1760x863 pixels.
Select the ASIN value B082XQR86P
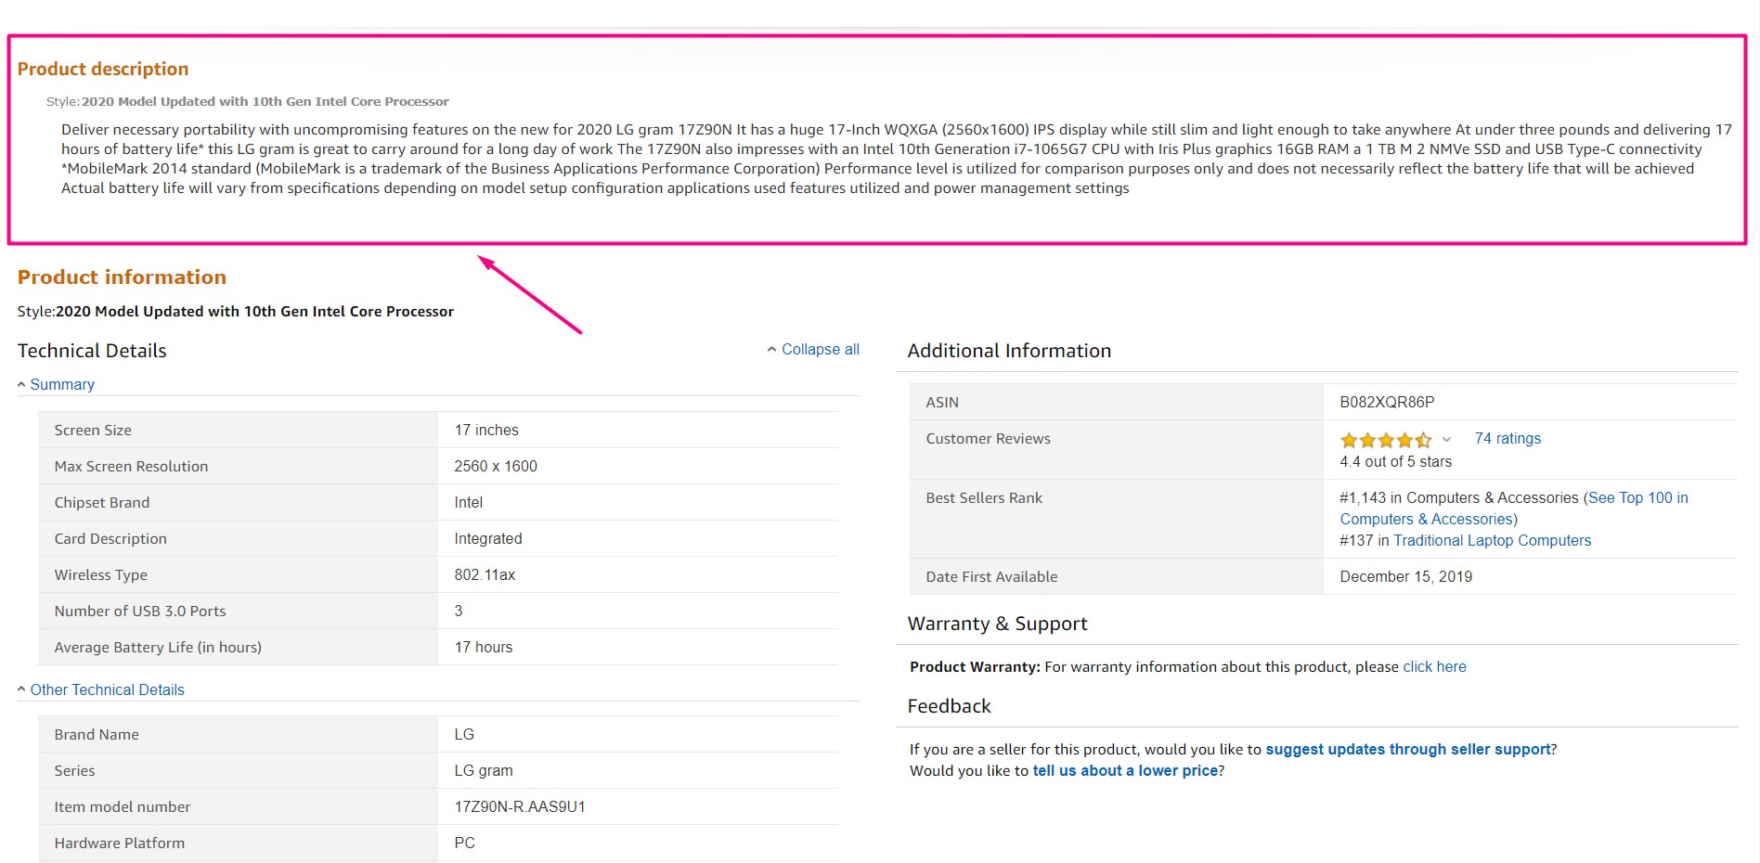click(1387, 402)
